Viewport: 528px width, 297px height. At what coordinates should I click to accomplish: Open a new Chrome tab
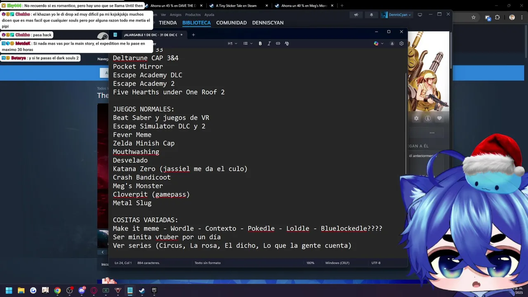[342, 6]
